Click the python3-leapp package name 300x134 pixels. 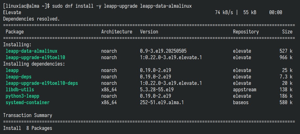pos(22,96)
